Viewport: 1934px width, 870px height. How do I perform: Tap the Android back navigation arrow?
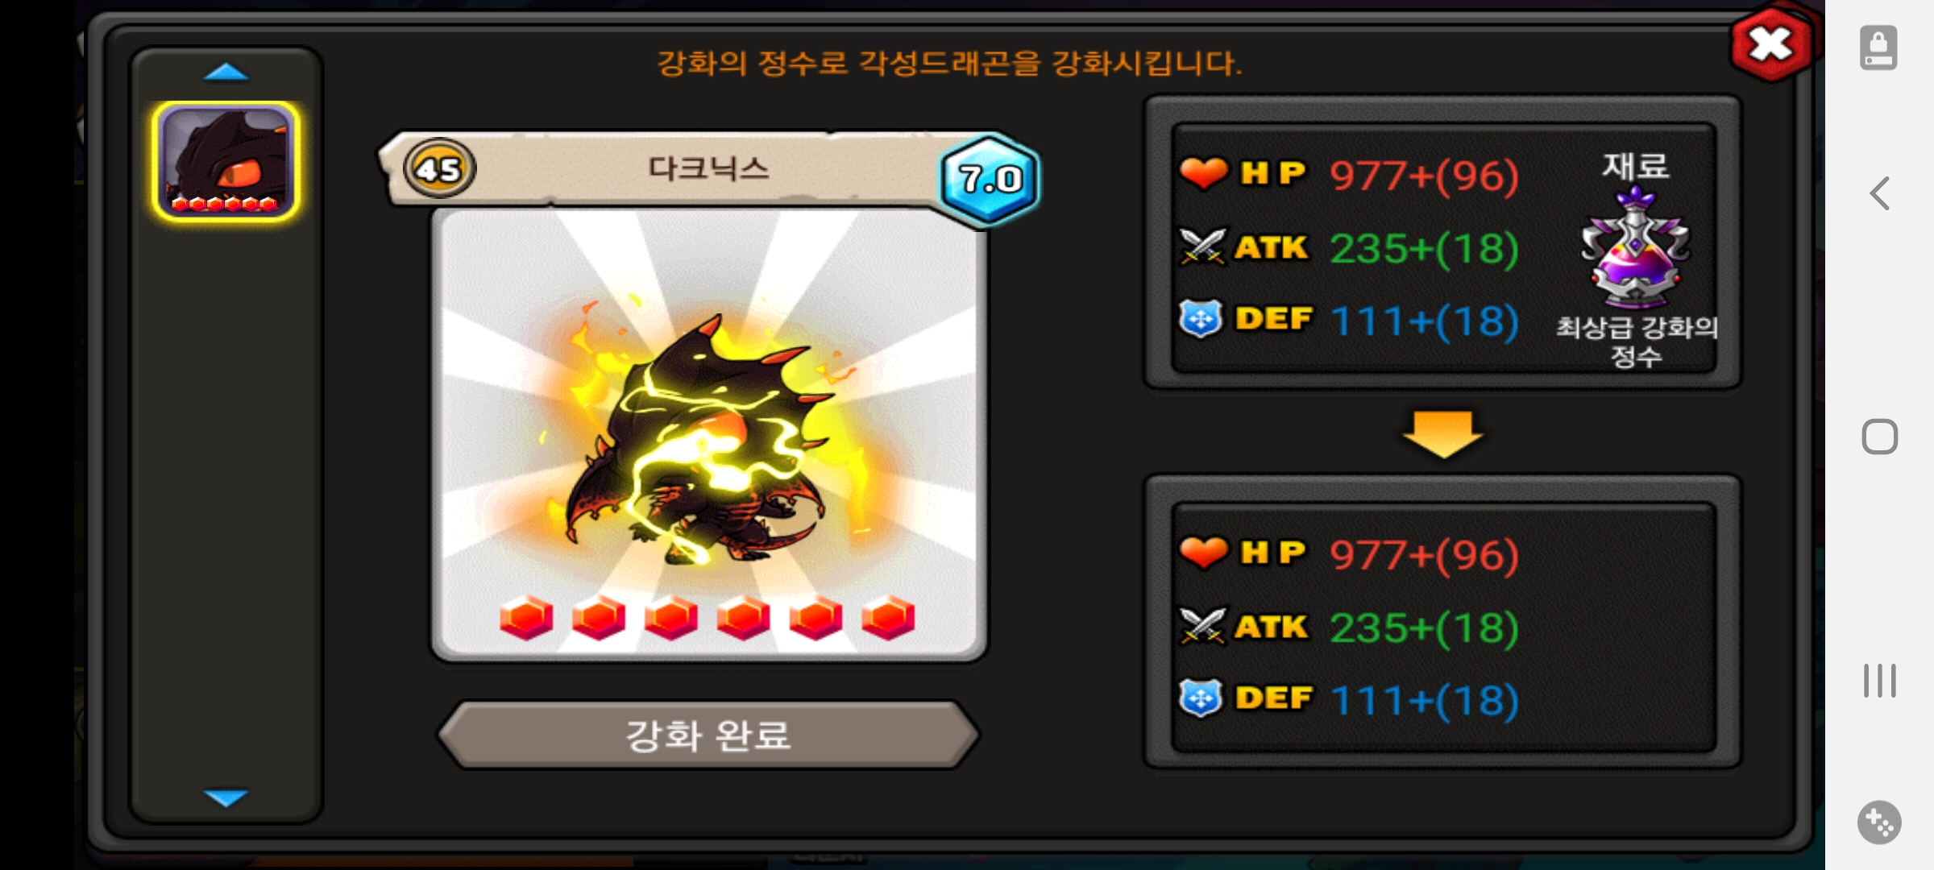(x=1879, y=193)
